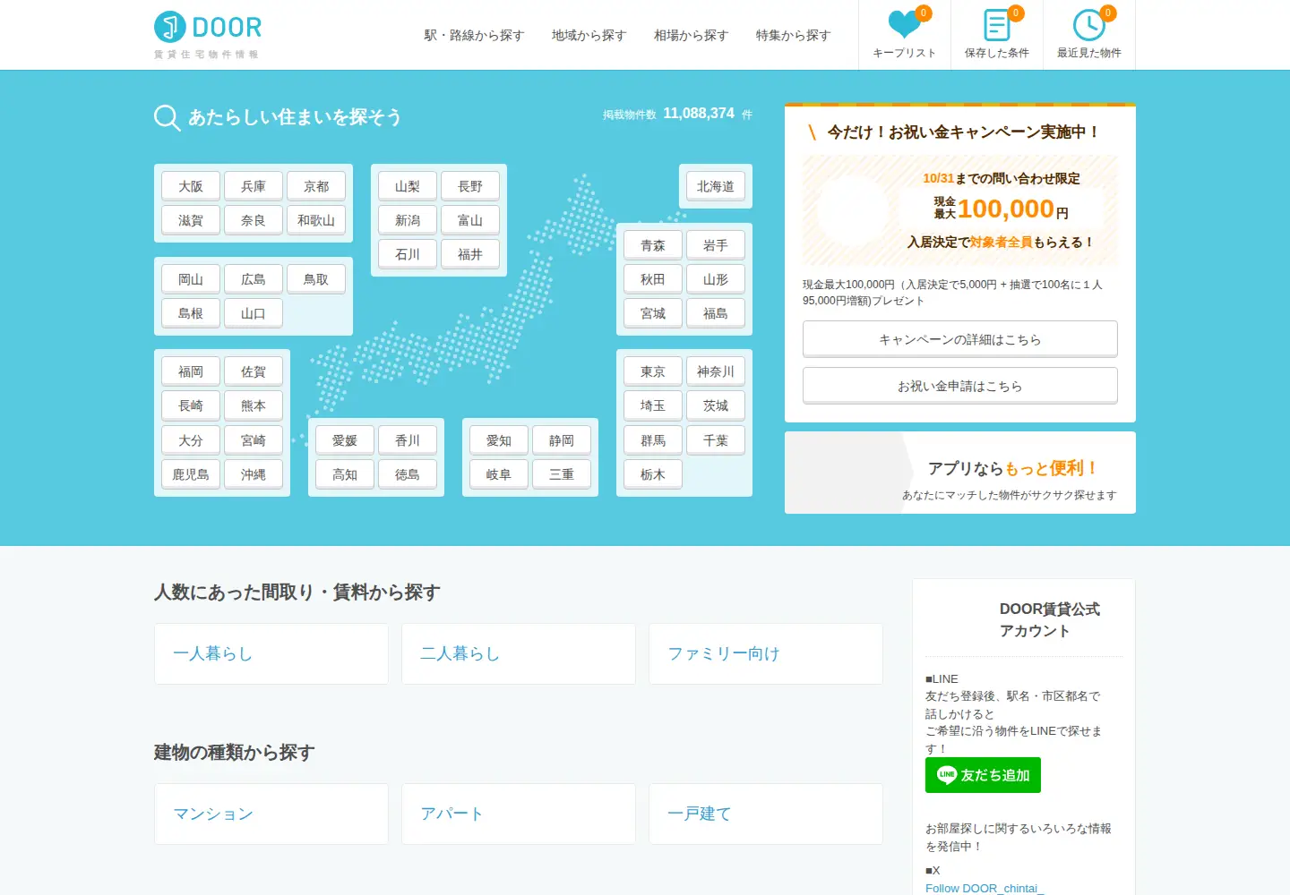Select 青森 prefecture
1290x895 pixels.
point(653,245)
